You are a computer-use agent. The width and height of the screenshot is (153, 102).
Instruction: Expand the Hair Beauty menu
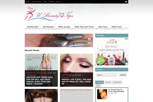(48, 27)
